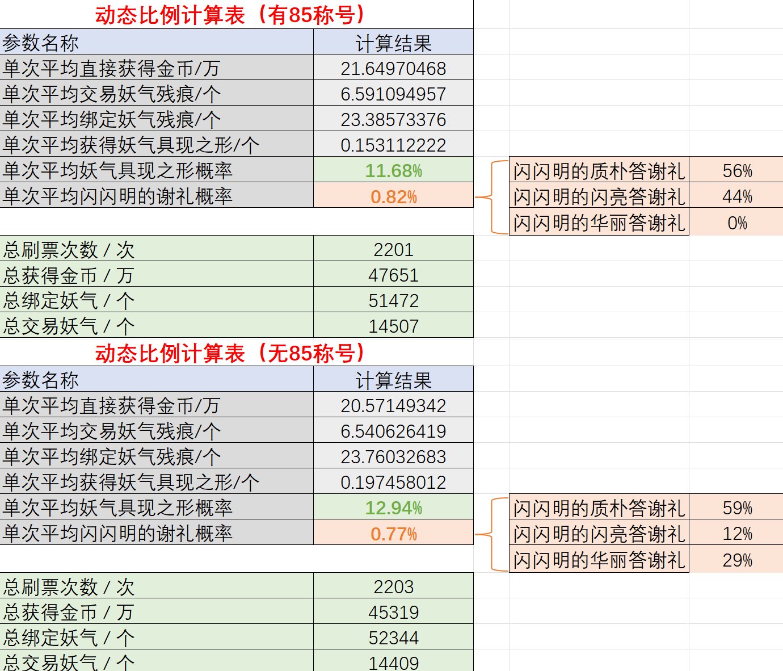The width and height of the screenshot is (783, 671).
Task: Select the 总刷票次数 value 2201
Action: [x=394, y=249]
